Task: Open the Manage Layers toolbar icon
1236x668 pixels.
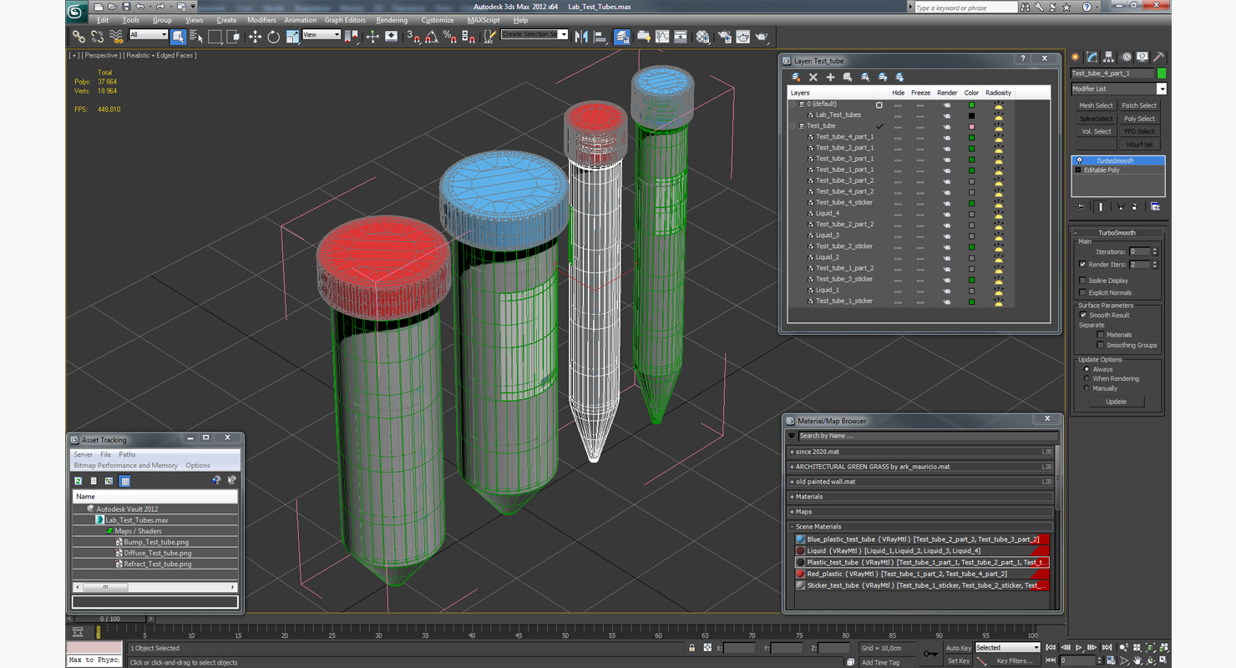Action: pyautogui.click(x=622, y=37)
